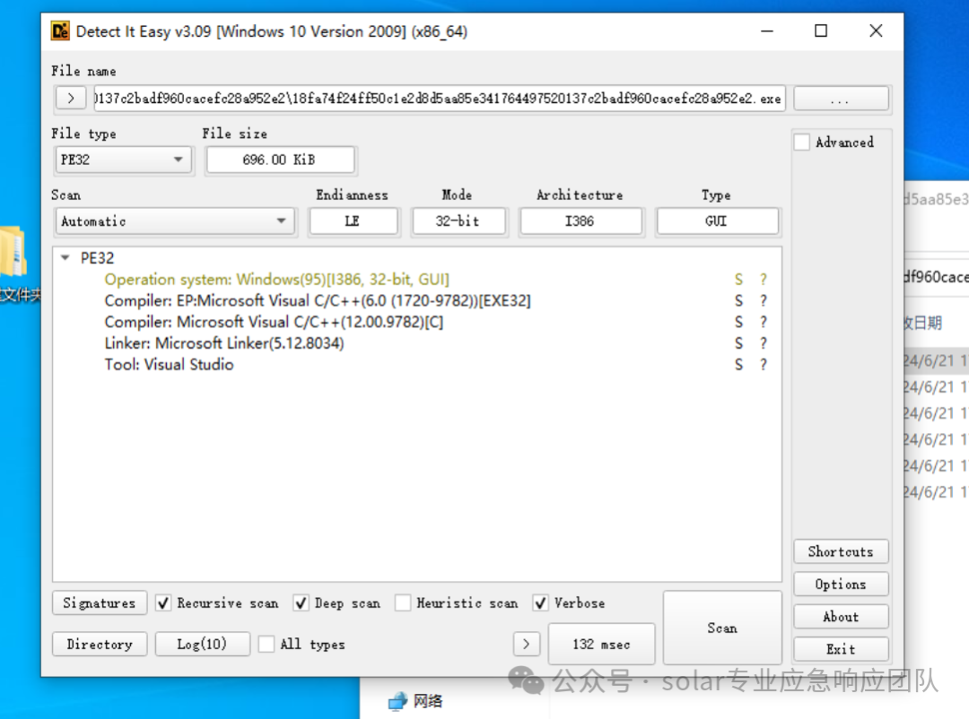Viewport: 969px width, 719px height.
Task: Open the Signatures dialog
Action: point(100,602)
